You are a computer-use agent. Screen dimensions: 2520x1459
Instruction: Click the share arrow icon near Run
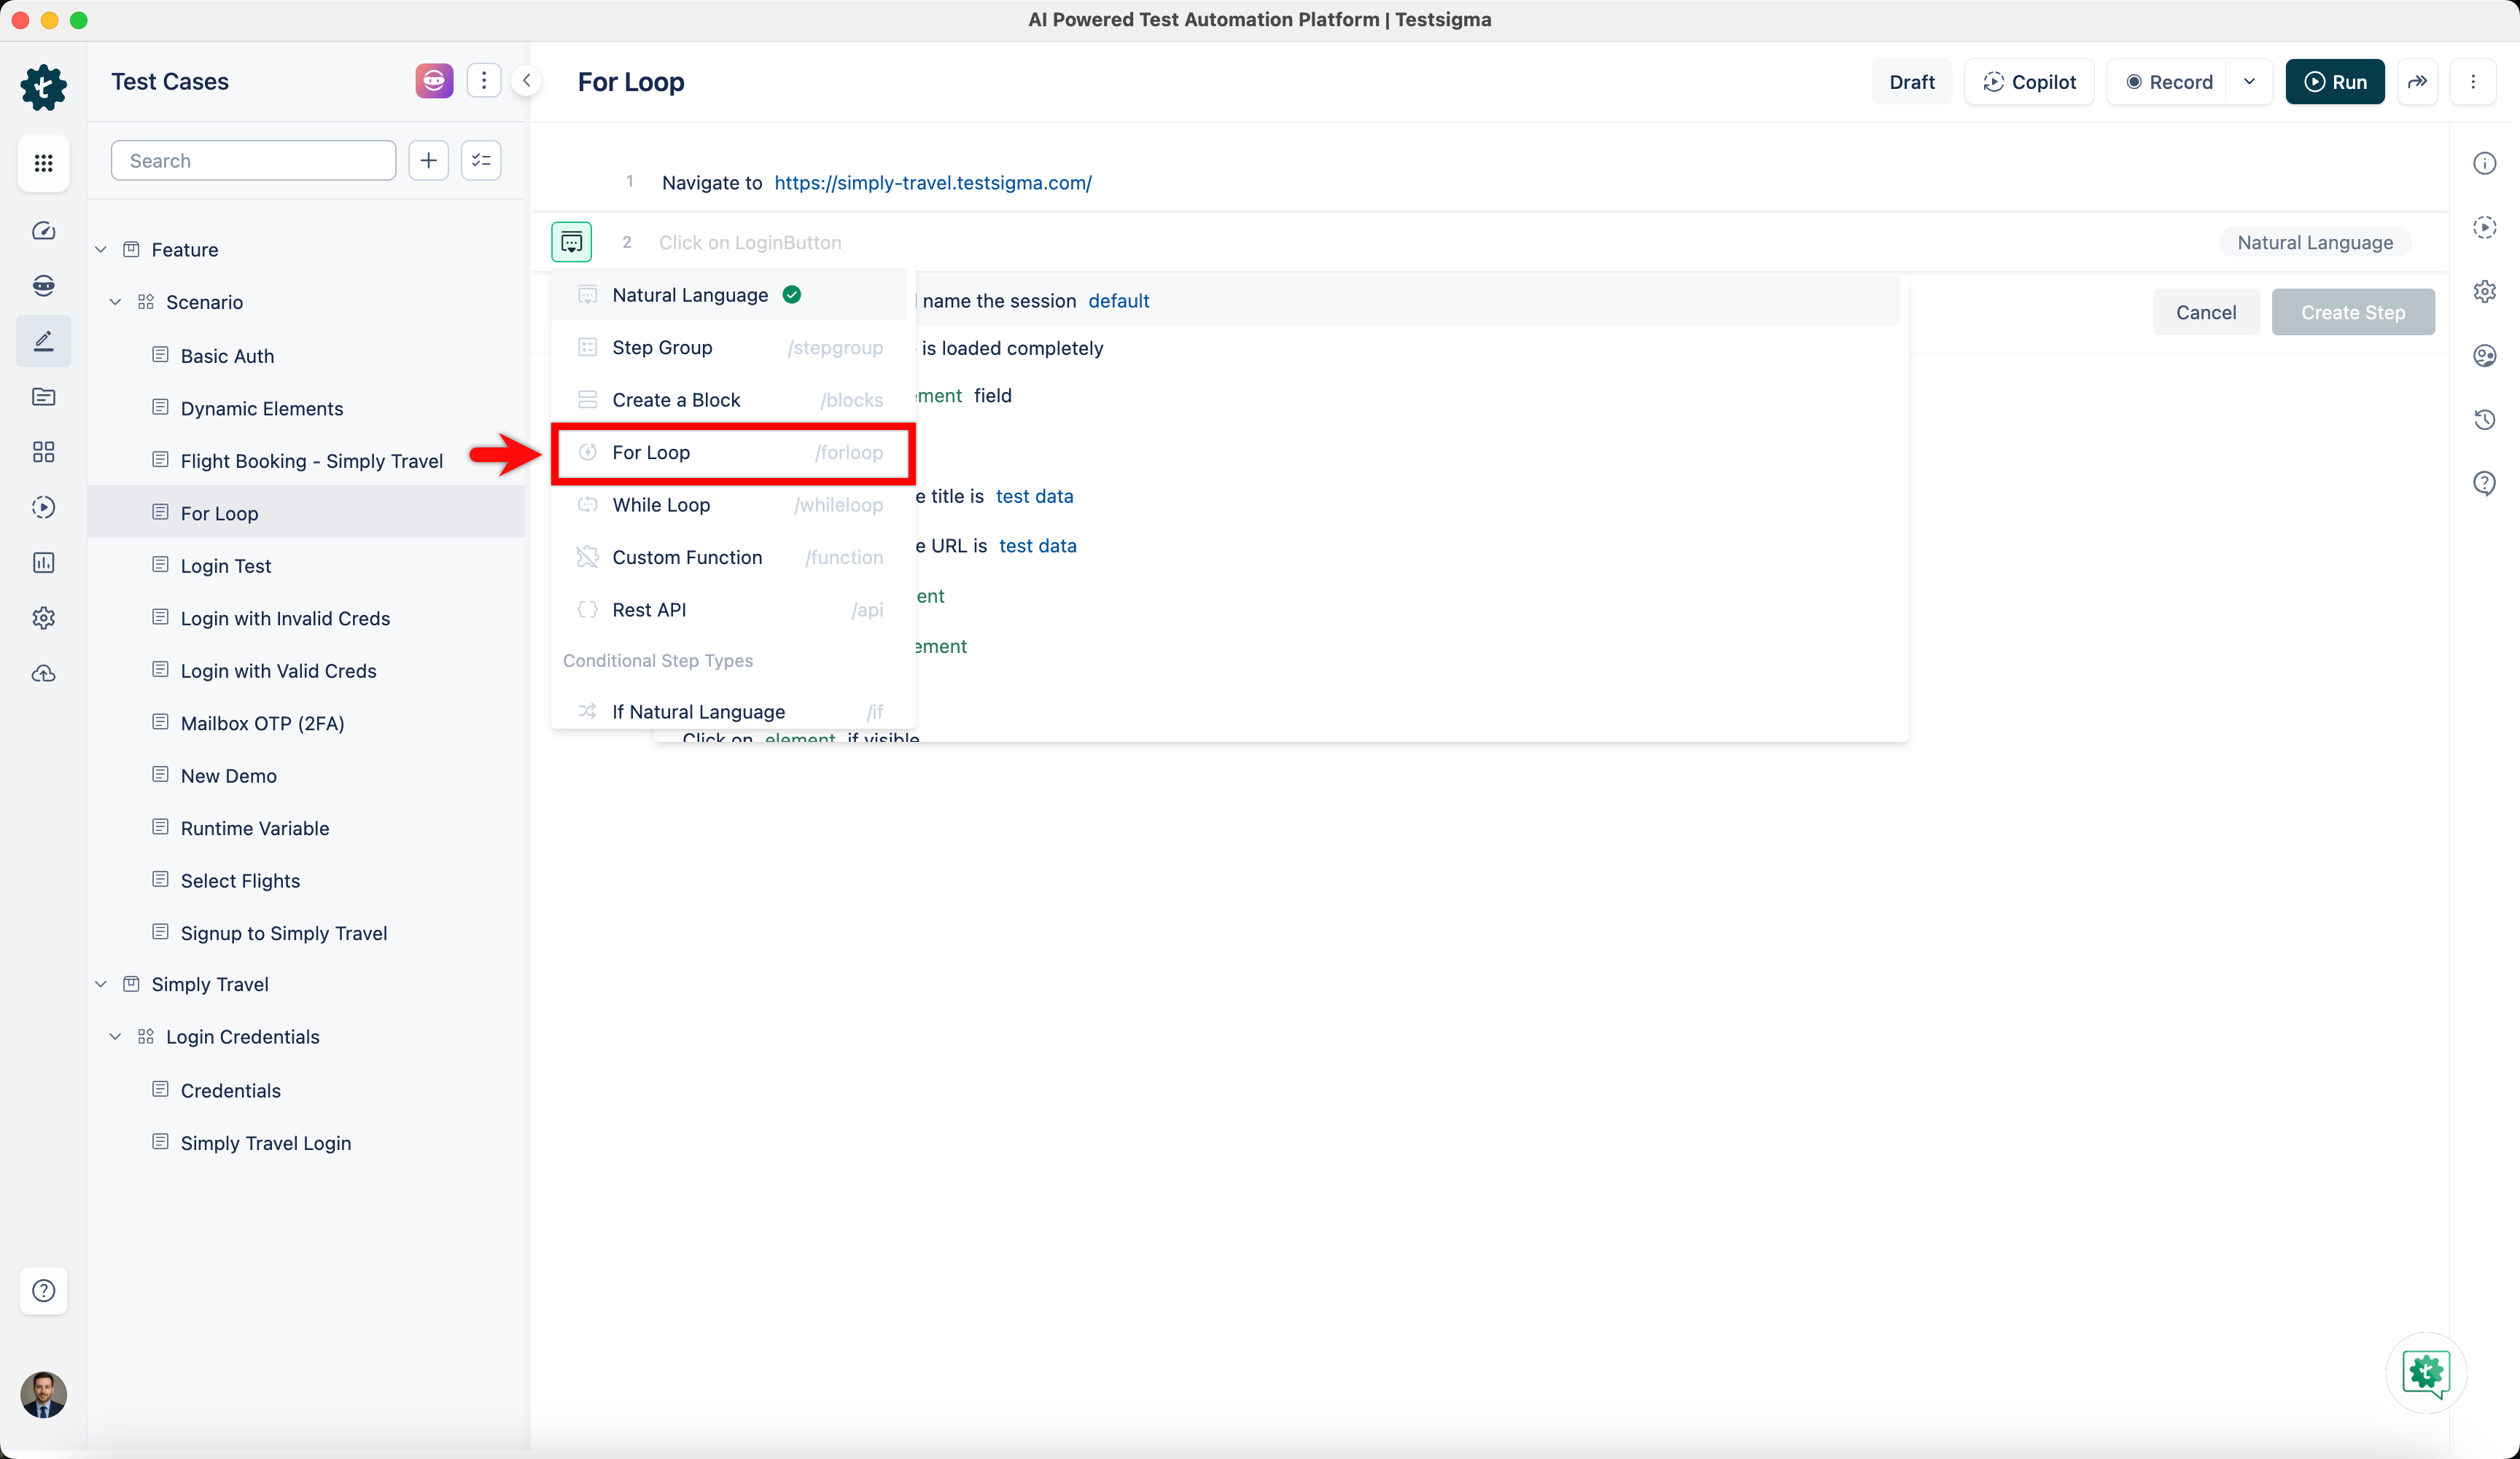(x=2417, y=81)
